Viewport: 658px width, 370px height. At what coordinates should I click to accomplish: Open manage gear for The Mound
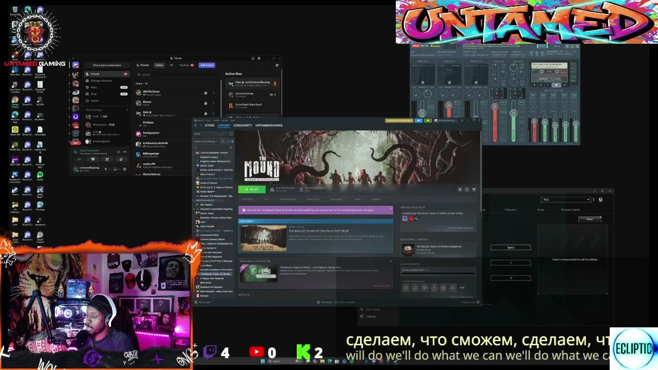[x=460, y=190]
